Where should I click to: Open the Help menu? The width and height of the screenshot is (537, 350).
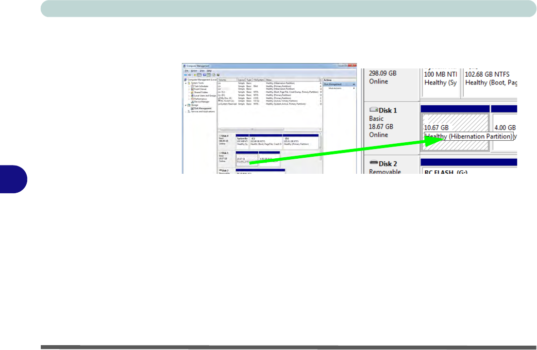[209, 71]
